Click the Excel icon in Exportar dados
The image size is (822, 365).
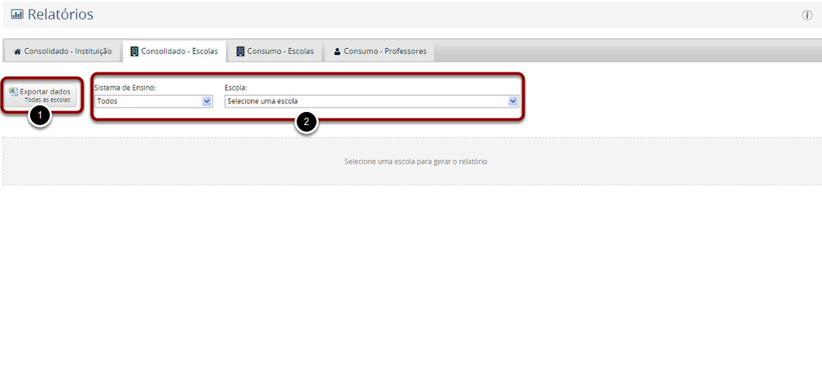click(x=13, y=91)
